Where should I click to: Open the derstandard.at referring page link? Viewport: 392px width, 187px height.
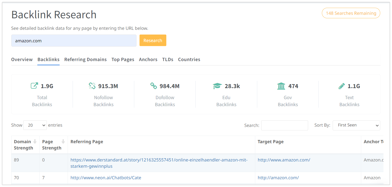159,160
